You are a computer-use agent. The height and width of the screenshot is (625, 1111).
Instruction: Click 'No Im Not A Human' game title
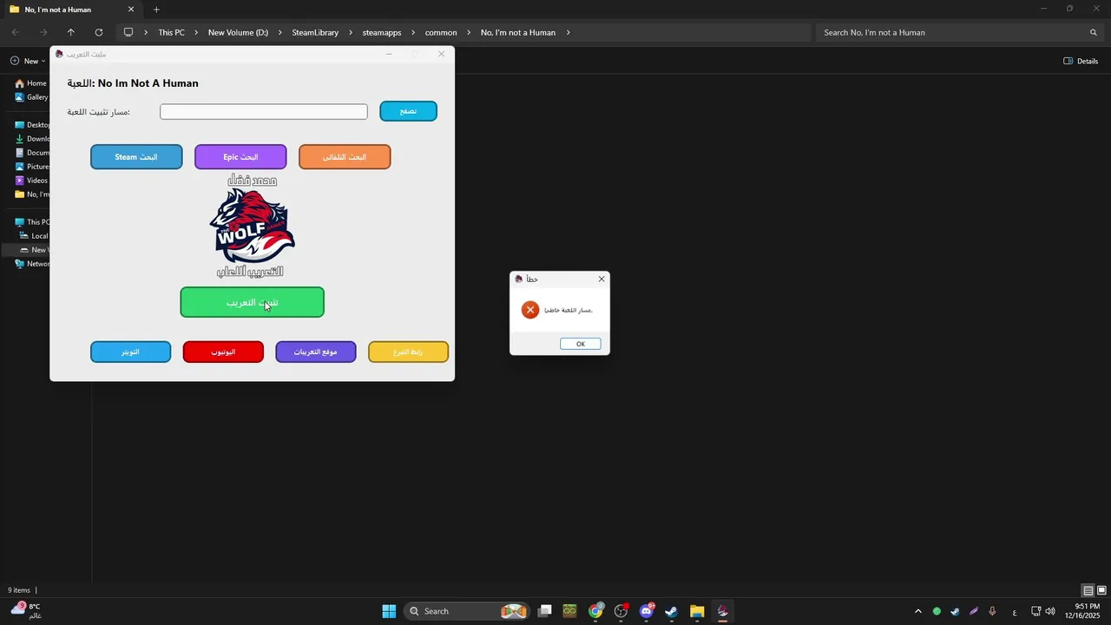[148, 83]
